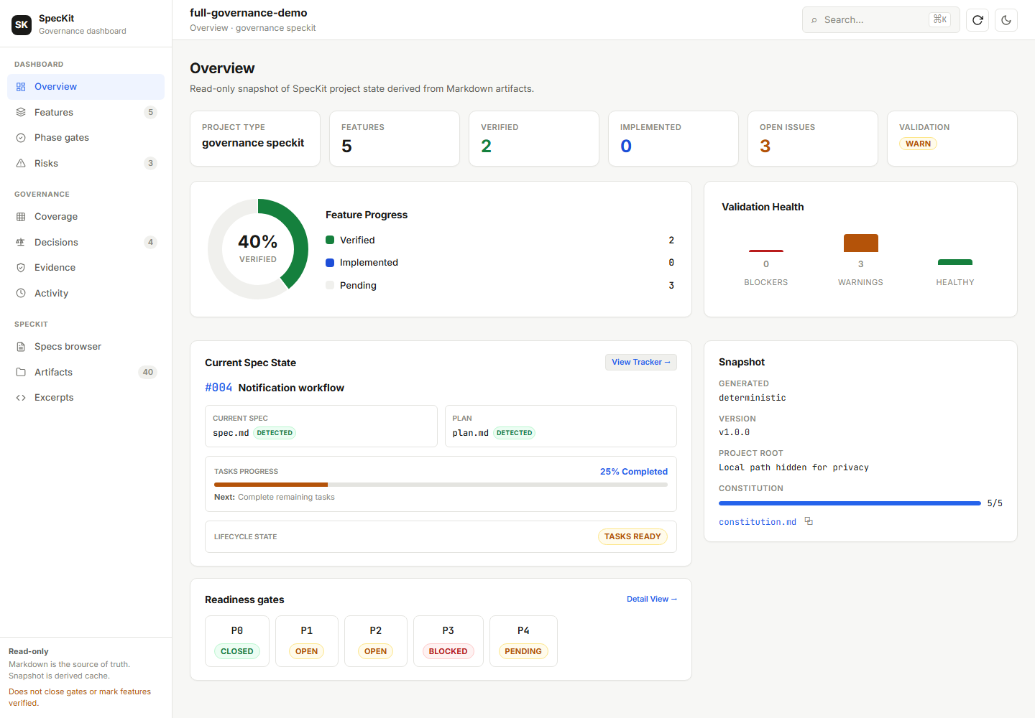
Task: Open the constitution.md link
Action: (x=758, y=522)
